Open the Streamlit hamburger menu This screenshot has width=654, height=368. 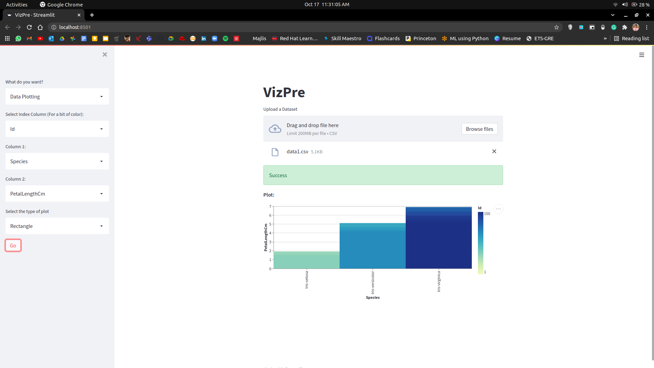coord(641,55)
